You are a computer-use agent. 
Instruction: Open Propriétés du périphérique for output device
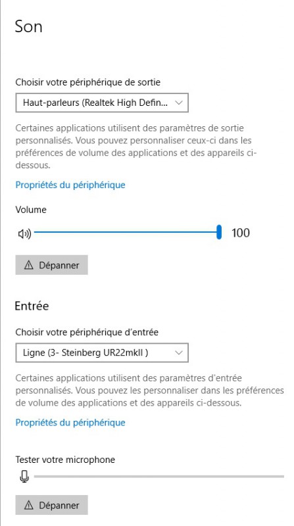(70, 185)
